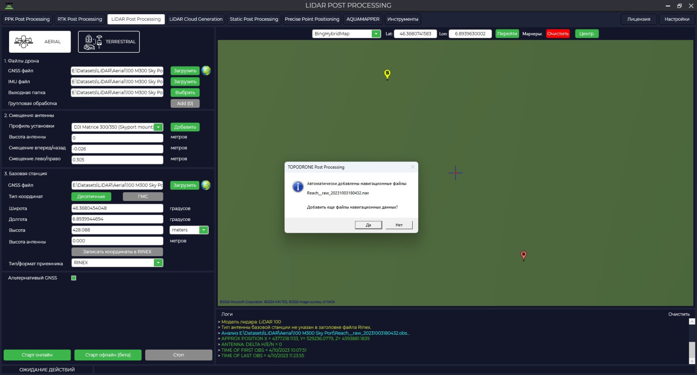Select the TERRESTRIAL mode button
This screenshot has height=375, width=697.
point(109,42)
